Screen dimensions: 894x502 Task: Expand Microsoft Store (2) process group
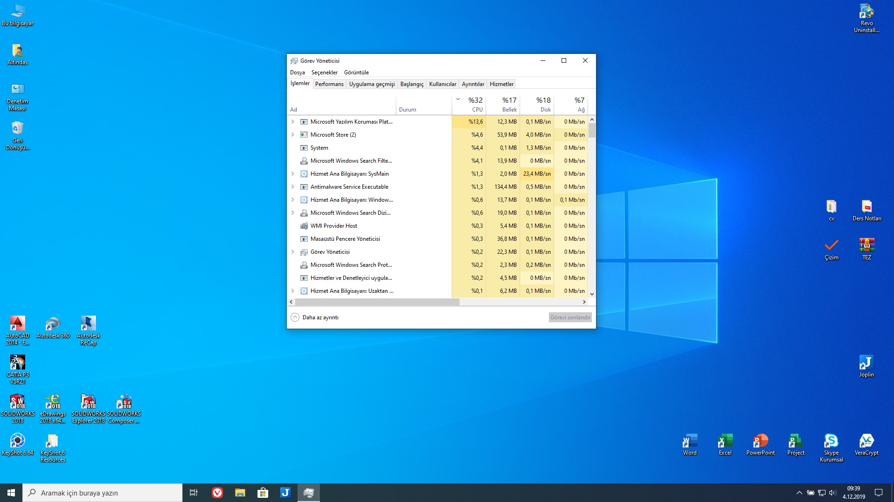coord(292,135)
